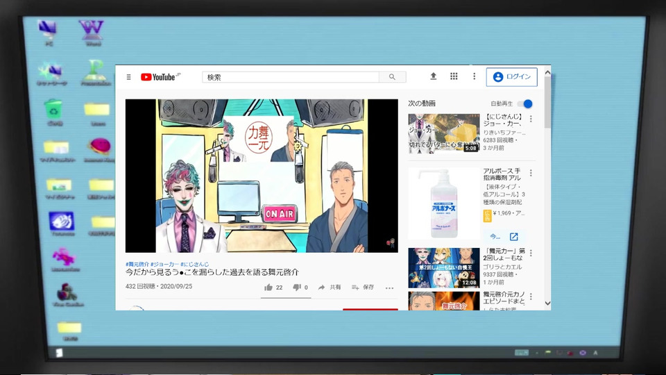Click the purple tray icon in taskbar
The width and height of the screenshot is (666, 375).
tap(583, 353)
